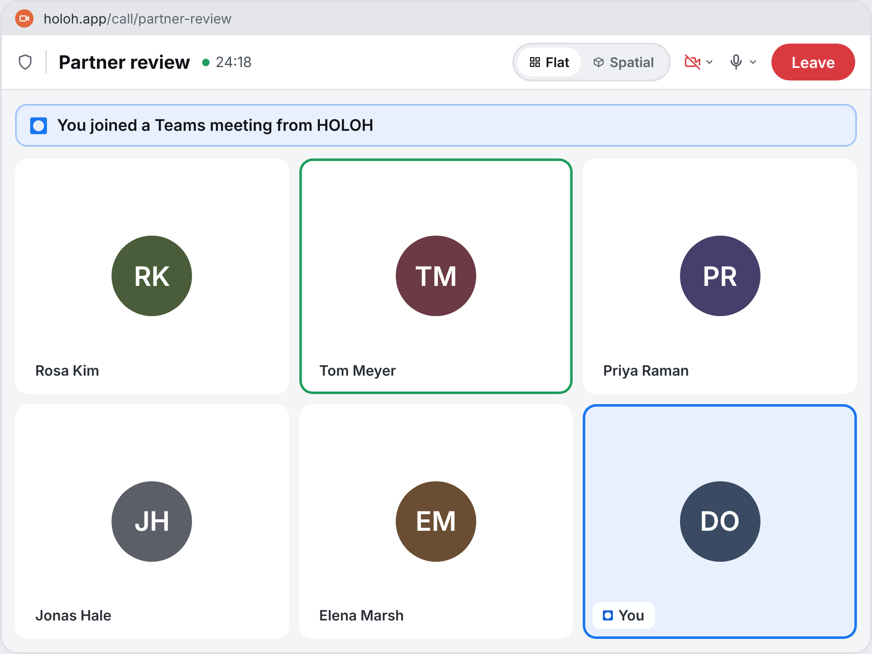Viewport: 872px width, 654px height.
Task: Select your own DO avatar
Action: (720, 522)
